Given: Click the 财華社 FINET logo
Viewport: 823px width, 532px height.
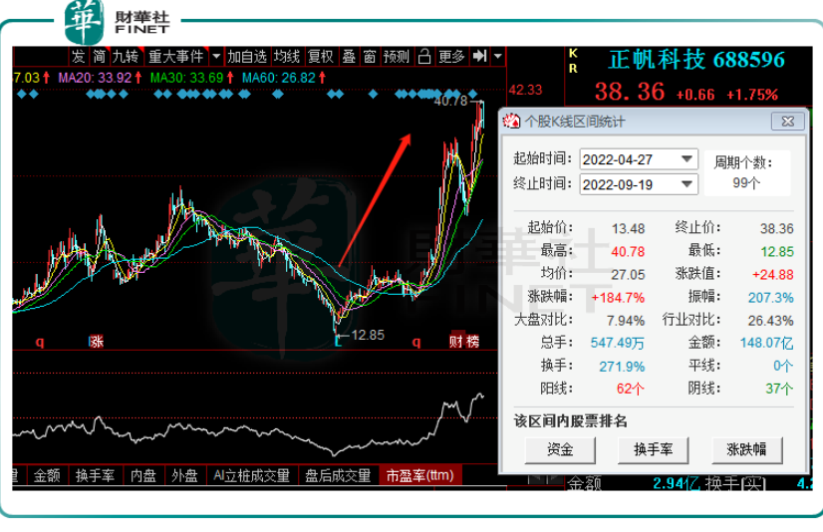Looking at the screenshot, I should pyautogui.click(x=117, y=22).
